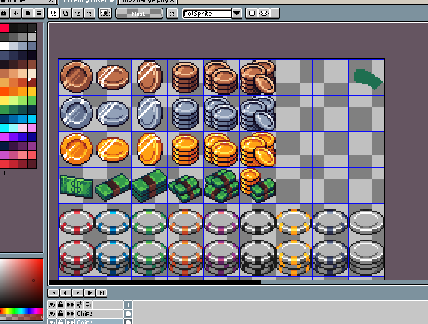Click inside the red saturation color picker square
The height and width of the screenshot is (324, 428).
click(21, 283)
